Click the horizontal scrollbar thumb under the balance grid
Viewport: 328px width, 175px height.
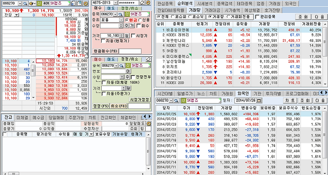[14, 174]
